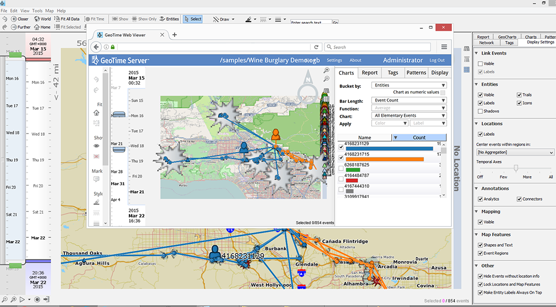Viewport: 556px width, 307px height.
Task: Collapse the Entities section in Display Settings
Action: [x=477, y=84]
